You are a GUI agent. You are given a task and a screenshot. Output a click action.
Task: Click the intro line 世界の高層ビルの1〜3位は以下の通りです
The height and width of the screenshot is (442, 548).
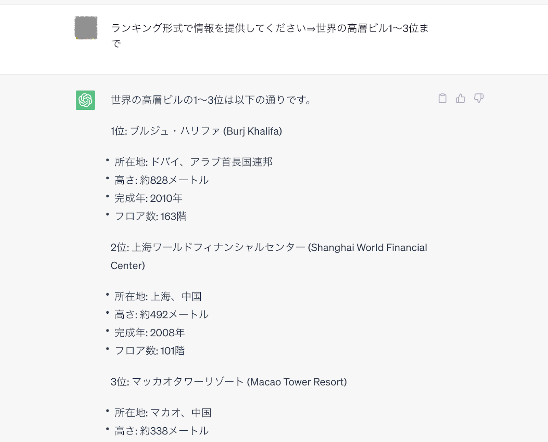(x=211, y=100)
